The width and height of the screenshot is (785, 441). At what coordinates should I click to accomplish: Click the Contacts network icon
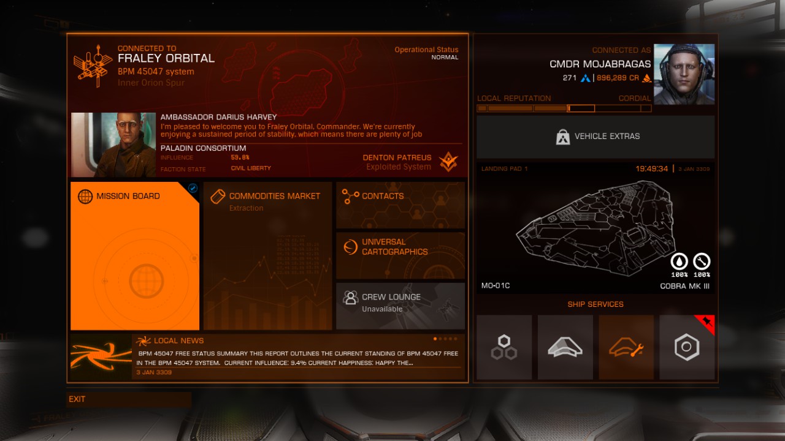[x=351, y=197]
